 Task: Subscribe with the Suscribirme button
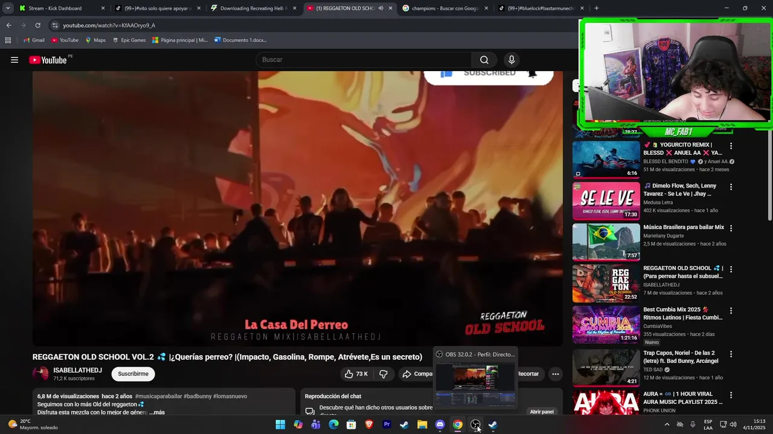point(133,374)
